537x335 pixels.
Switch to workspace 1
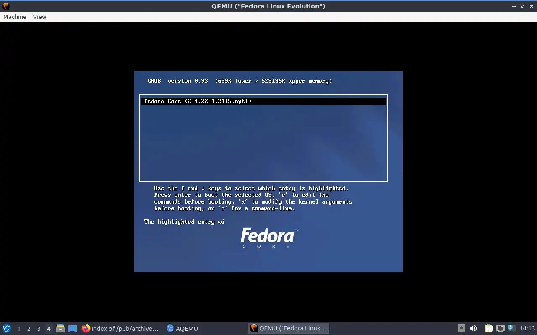tap(18, 329)
